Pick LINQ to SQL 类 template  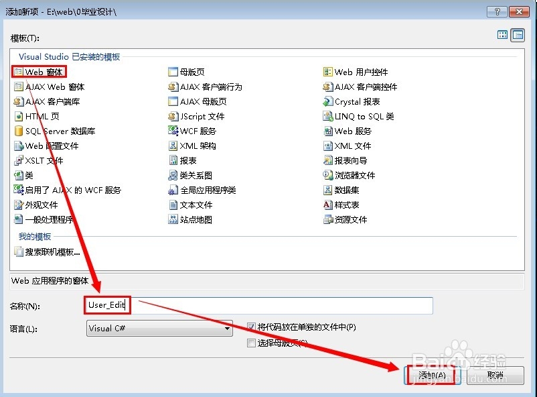pos(359,116)
